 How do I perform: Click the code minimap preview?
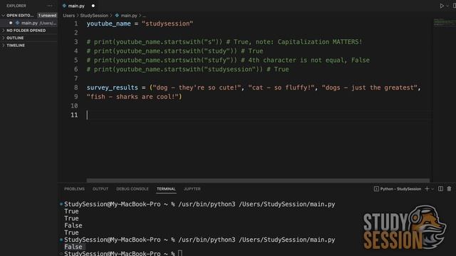(445, 22)
